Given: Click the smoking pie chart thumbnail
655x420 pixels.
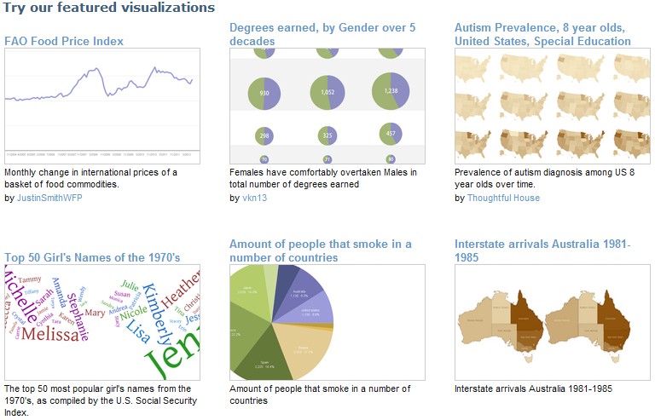Looking at the screenshot, I should click(x=327, y=322).
